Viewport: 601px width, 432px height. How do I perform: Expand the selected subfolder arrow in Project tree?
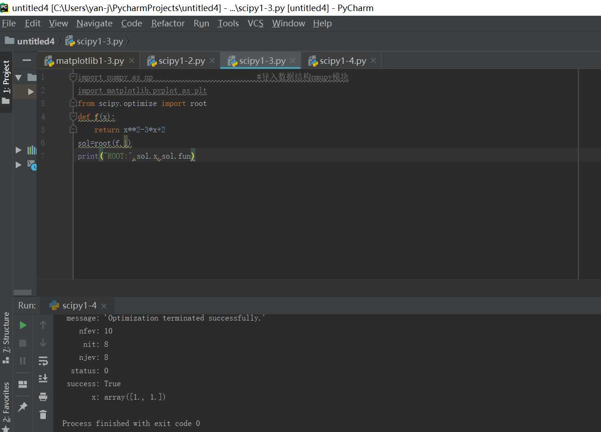[x=31, y=92]
